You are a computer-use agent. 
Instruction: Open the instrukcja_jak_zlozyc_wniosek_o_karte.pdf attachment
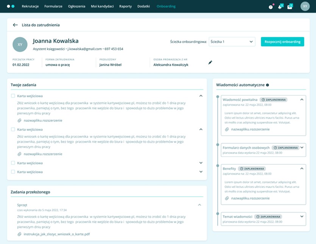coord(56,234)
